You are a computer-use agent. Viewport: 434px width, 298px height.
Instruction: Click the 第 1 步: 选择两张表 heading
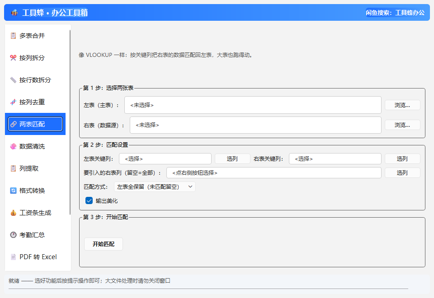coord(108,88)
